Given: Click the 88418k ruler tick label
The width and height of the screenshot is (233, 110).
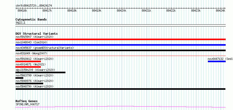Looking at the screenshot, I should pos(72,11).
